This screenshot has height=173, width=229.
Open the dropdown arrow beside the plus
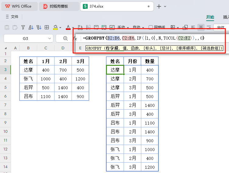coord(165,6)
